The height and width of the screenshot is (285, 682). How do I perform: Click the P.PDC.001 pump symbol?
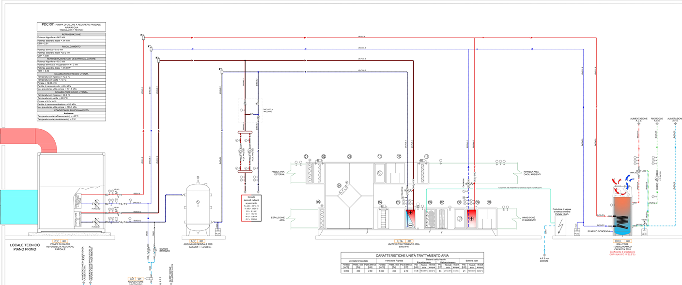pos(96,221)
